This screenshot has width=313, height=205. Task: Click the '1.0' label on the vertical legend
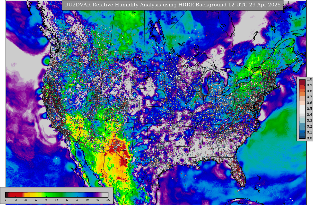tap(309, 79)
